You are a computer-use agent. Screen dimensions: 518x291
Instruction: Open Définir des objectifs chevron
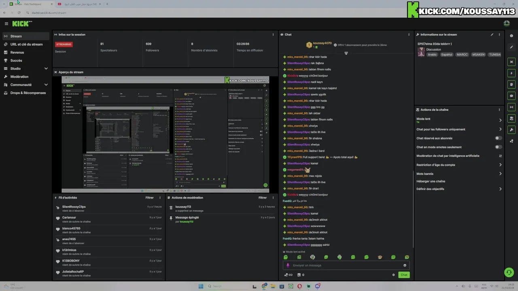point(500,189)
